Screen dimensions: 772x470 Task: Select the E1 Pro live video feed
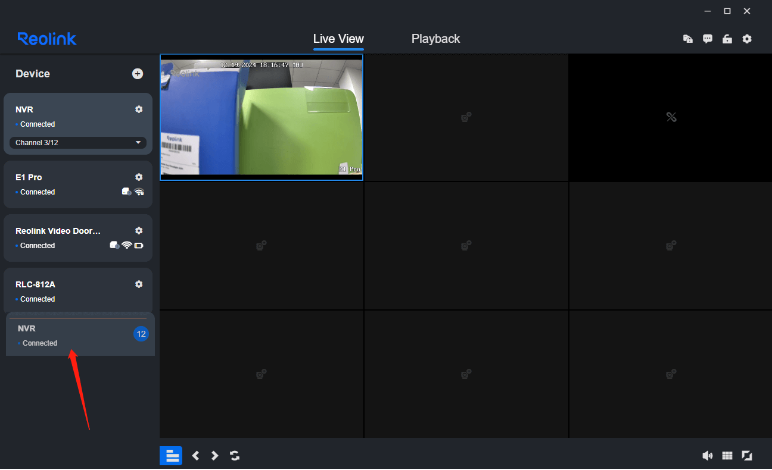point(262,117)
